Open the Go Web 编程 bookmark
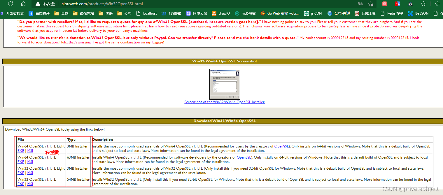 (x=280, y=13)
